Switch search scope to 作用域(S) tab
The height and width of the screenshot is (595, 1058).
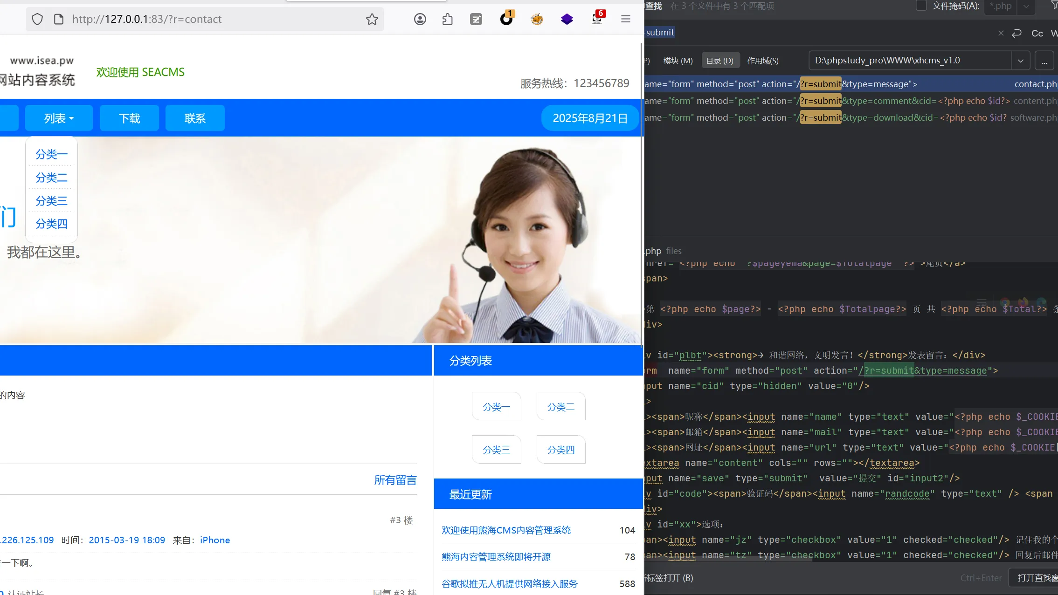coord(762,61)
